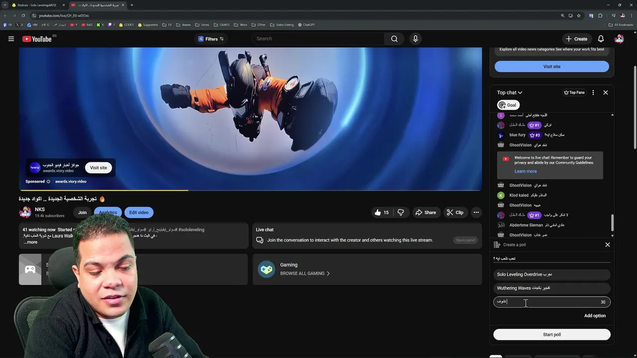
Task: Open the Create button menu
Action: pyautogui.click(x=576, y=39)
